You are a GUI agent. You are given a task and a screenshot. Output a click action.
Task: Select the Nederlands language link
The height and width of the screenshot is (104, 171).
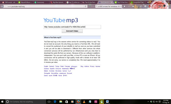[x=65, y=69]
